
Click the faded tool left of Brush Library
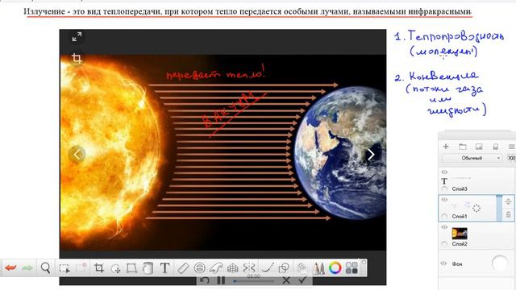[x=301, y=268]
